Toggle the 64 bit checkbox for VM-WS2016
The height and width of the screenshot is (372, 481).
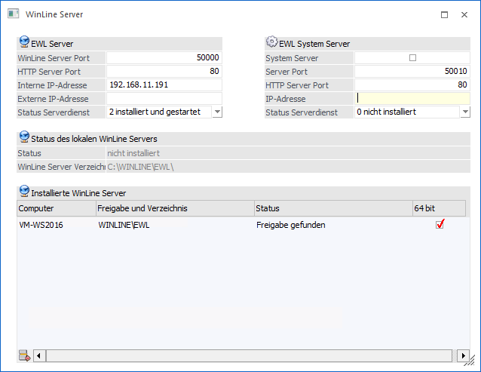point(440,225)
